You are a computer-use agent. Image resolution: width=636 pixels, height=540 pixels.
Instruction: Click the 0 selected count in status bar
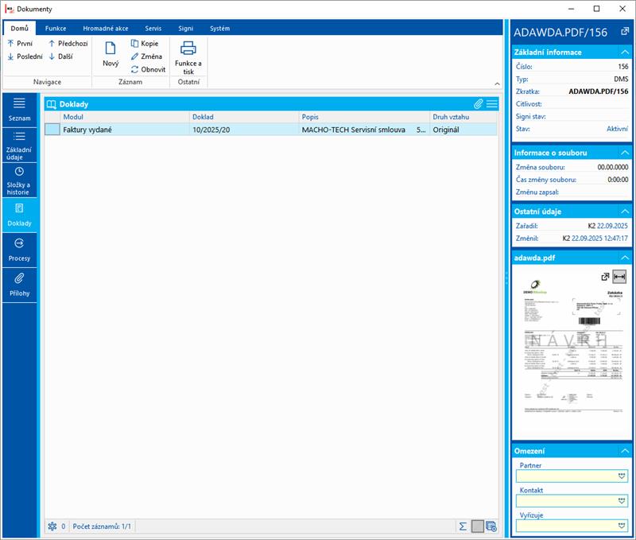coord(64,526)
